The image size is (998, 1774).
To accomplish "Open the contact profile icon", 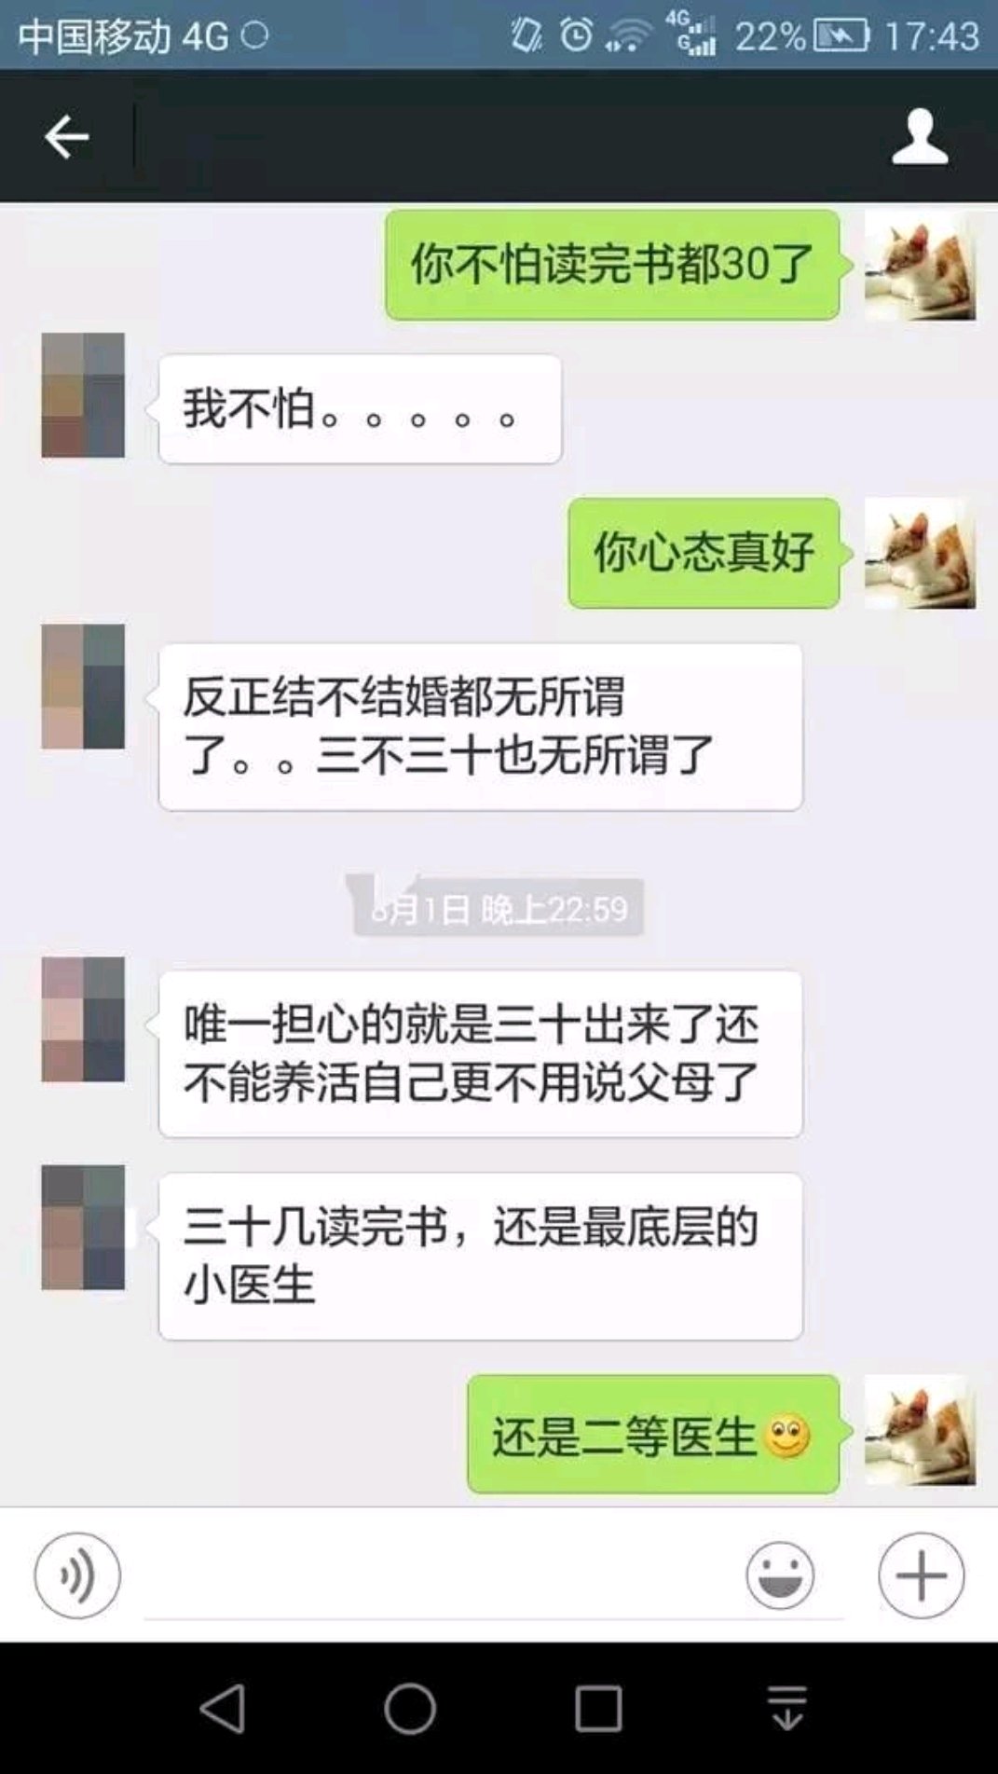I will click(920, 136).
